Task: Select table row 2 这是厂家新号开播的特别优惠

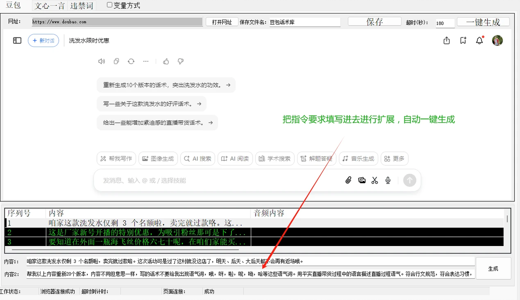Action: 255,232
